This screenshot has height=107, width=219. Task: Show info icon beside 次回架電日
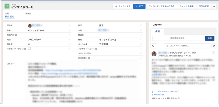click(x=89, y=58)
